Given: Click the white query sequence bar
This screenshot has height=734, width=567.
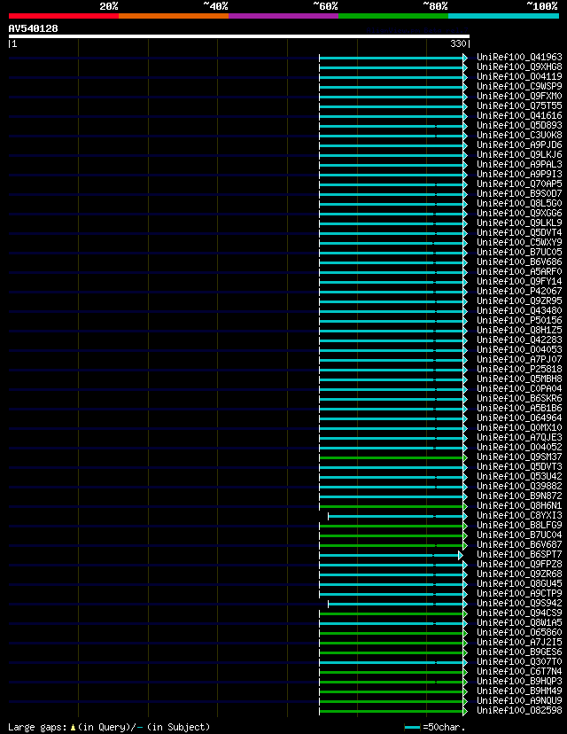Looking at the screenshot, I should coord(239,36).
